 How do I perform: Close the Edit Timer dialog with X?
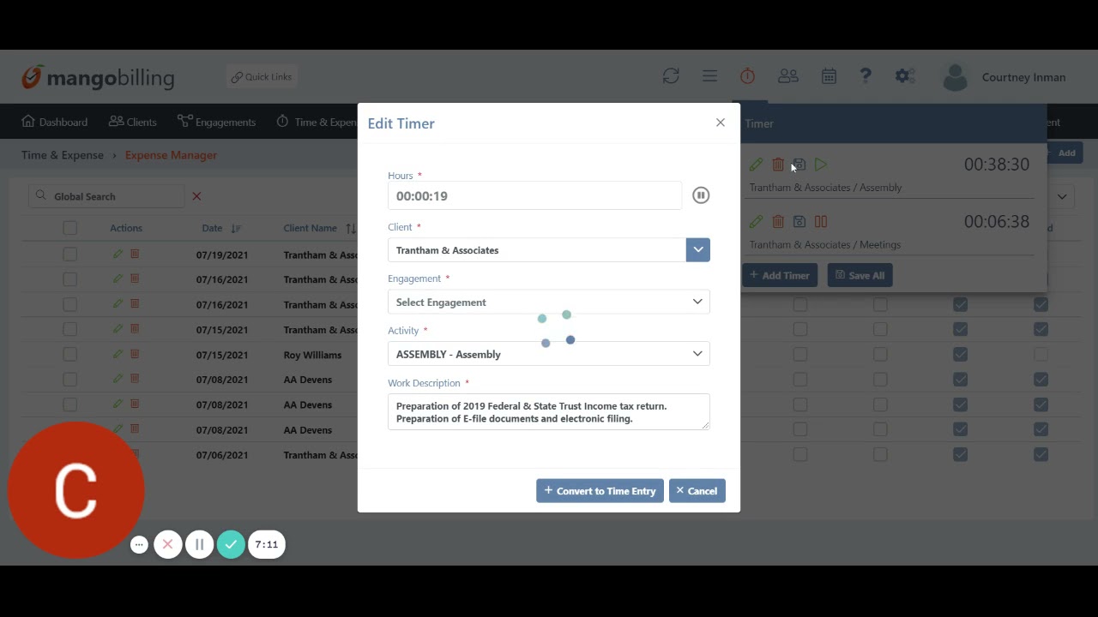(721, 123)
